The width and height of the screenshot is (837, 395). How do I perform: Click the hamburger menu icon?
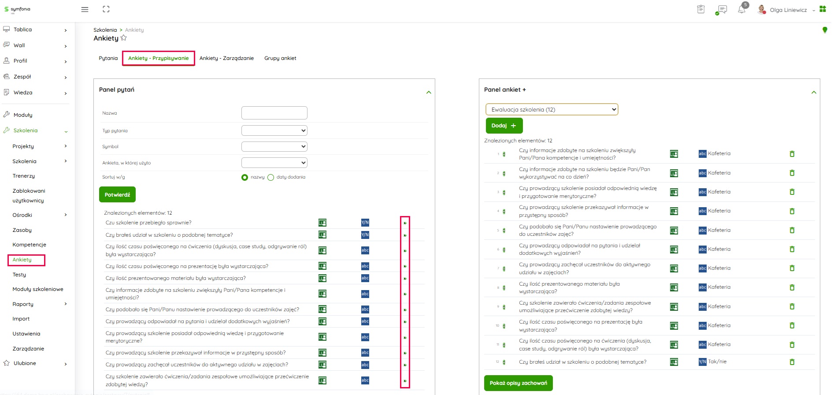[85, 9]
